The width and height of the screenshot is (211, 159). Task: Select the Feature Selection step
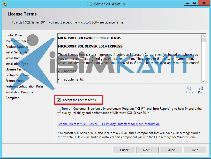pyautogui.click(x=17, y=75)
